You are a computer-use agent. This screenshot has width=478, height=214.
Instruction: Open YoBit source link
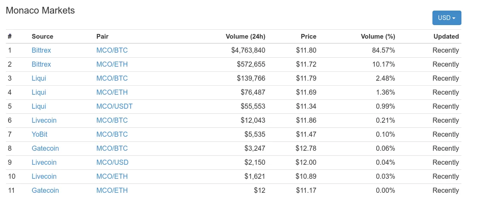39,134
